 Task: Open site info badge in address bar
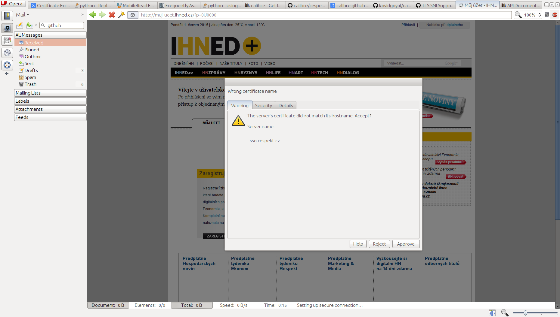point(133,15)
